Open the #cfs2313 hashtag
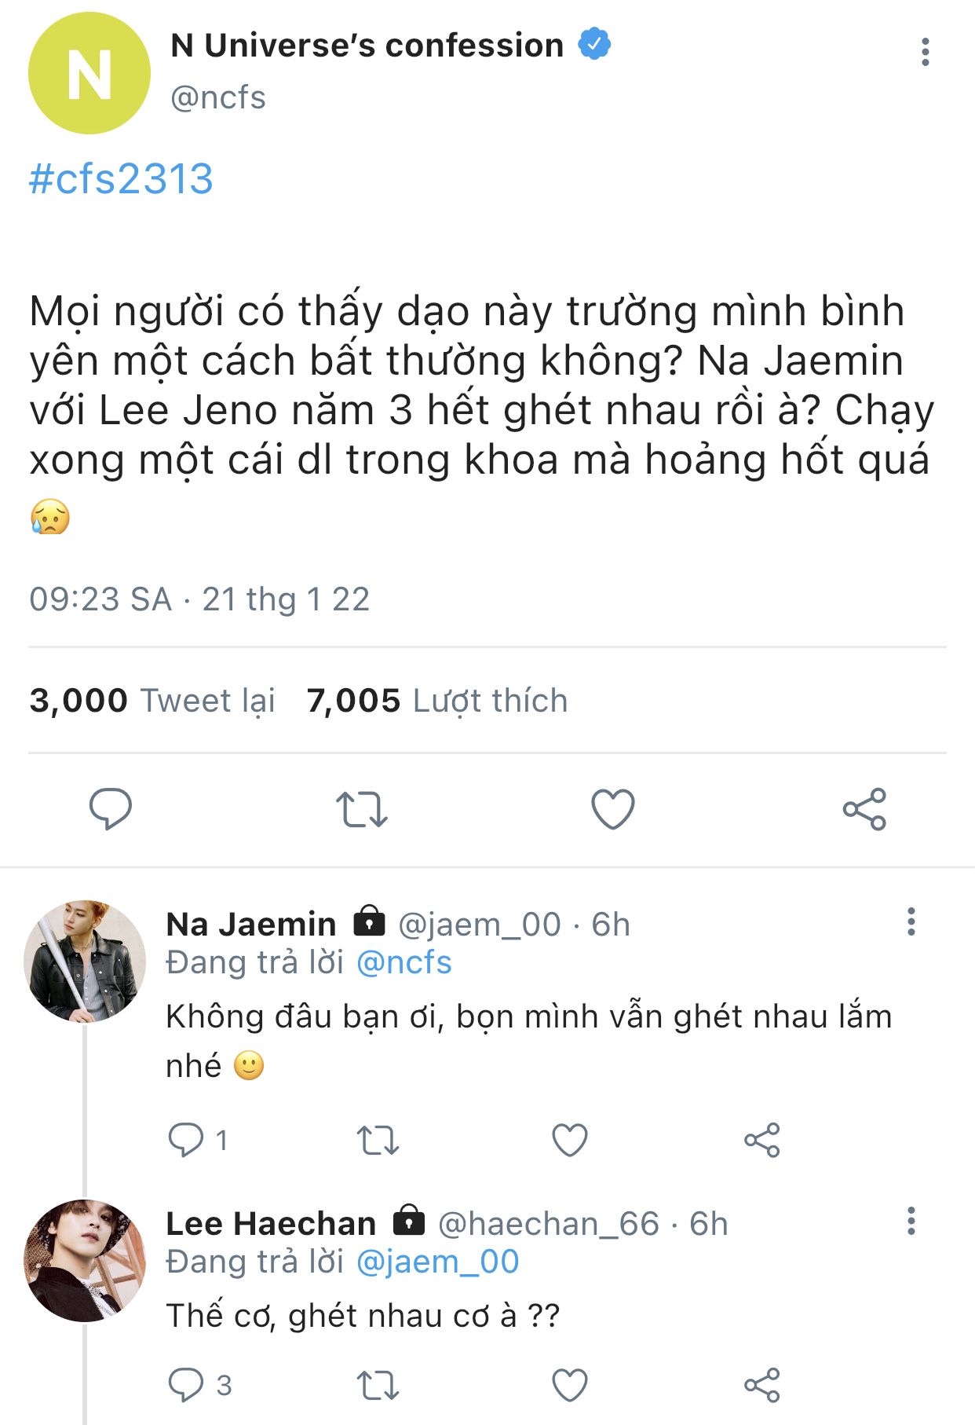This screenshot has height=1425, width=975. click(121, 179)
